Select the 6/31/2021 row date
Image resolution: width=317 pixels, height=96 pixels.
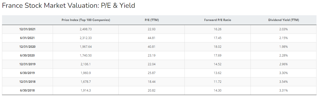[27, 38]
